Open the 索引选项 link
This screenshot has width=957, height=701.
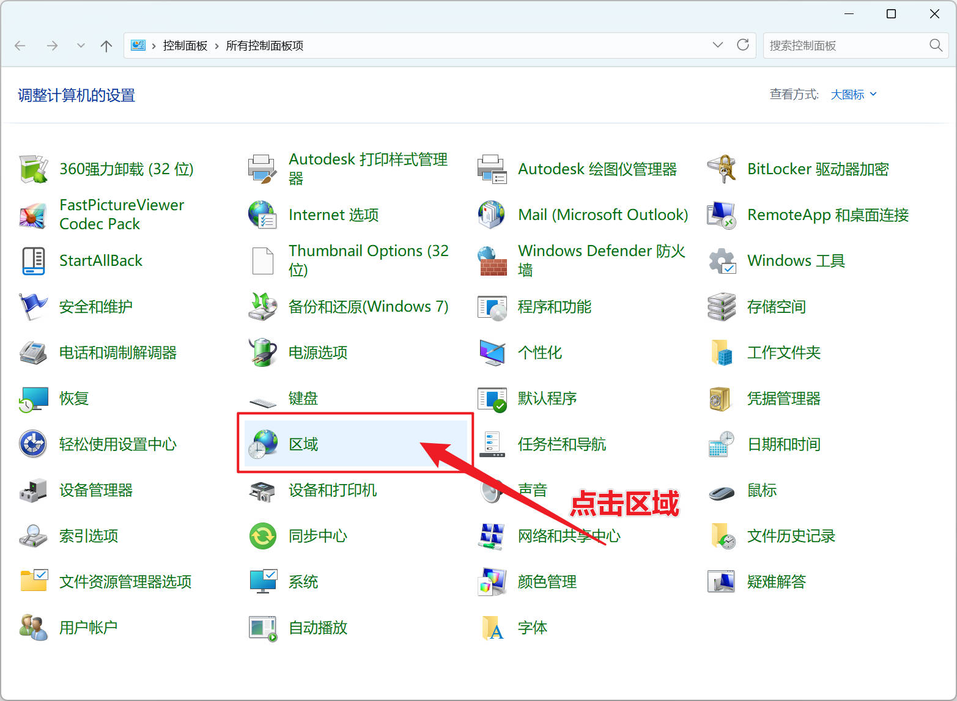(89, 536)
